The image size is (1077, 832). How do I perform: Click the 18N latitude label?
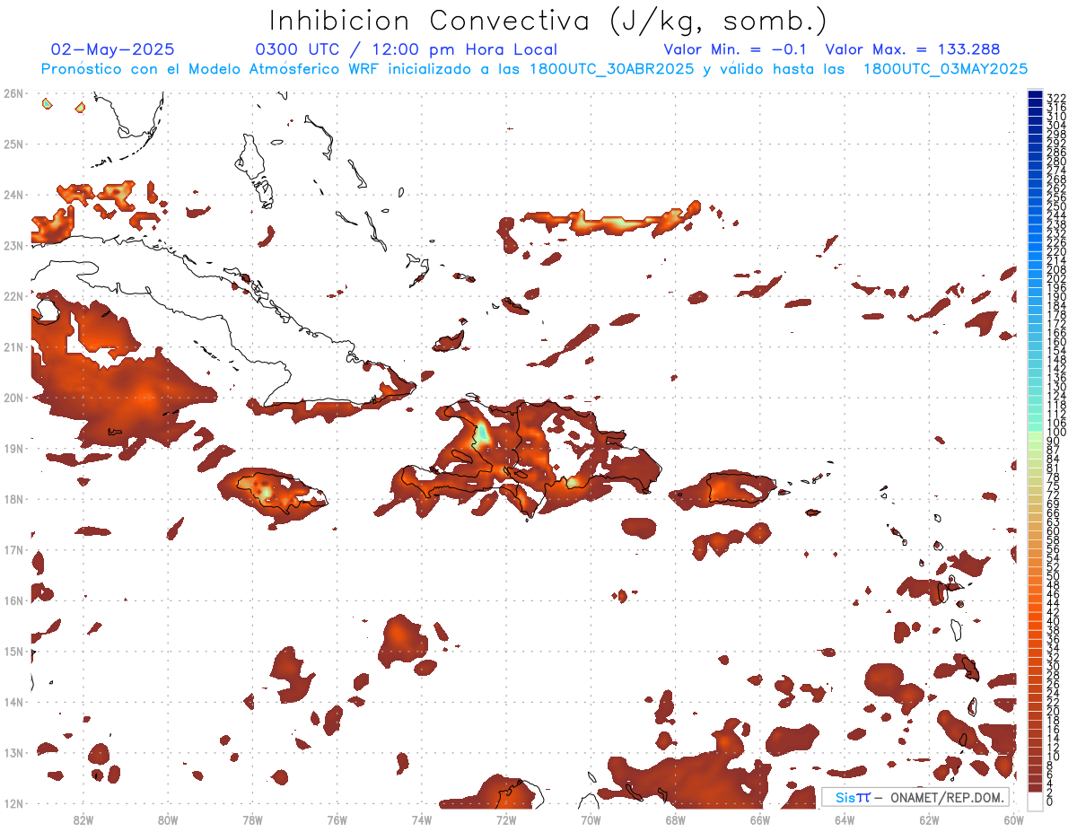13,499
